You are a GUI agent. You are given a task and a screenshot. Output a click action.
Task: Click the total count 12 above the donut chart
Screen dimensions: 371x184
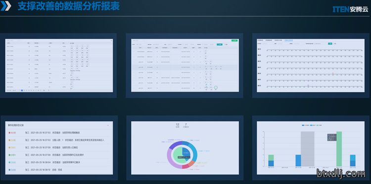click(178, 125)
